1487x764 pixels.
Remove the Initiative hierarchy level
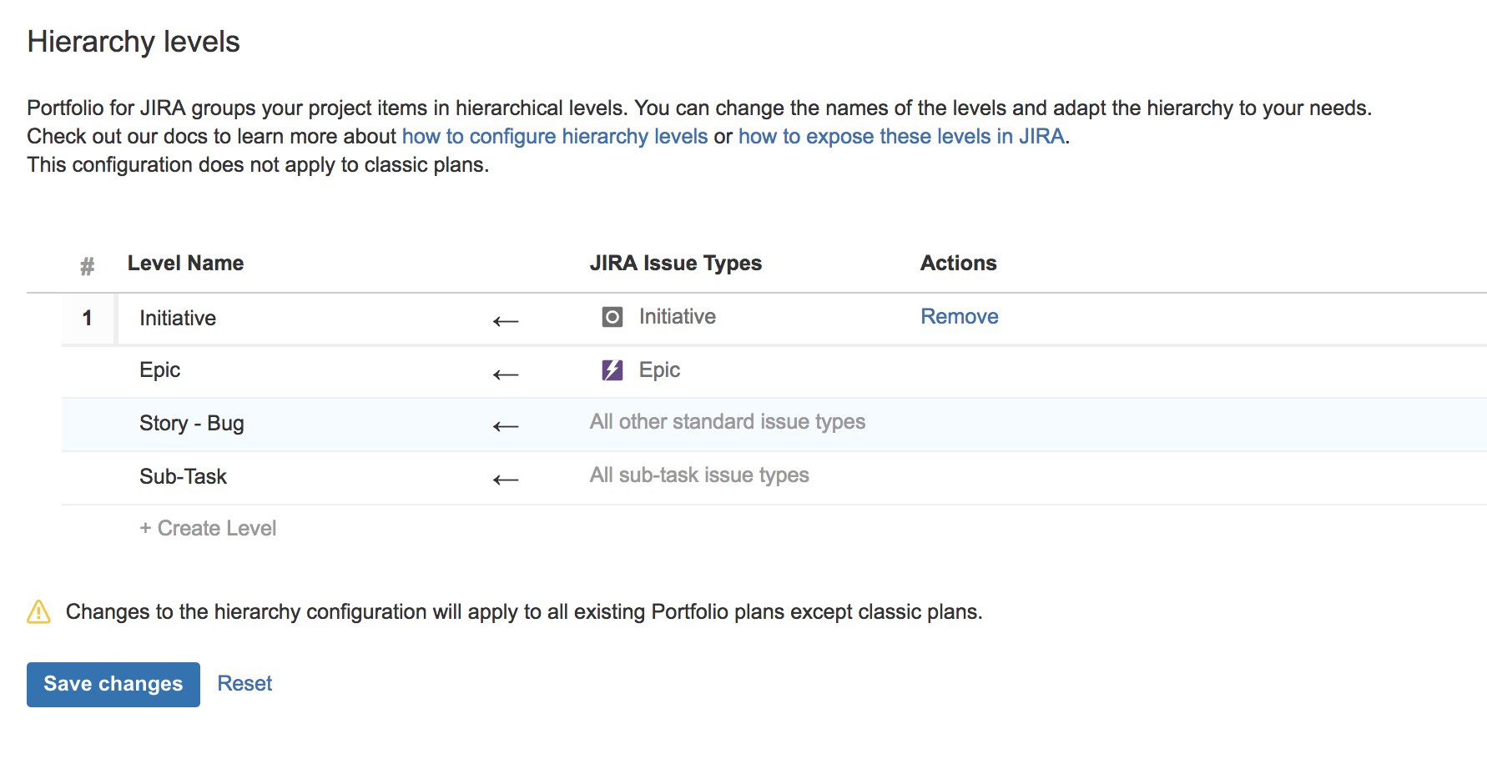(958, 316)
